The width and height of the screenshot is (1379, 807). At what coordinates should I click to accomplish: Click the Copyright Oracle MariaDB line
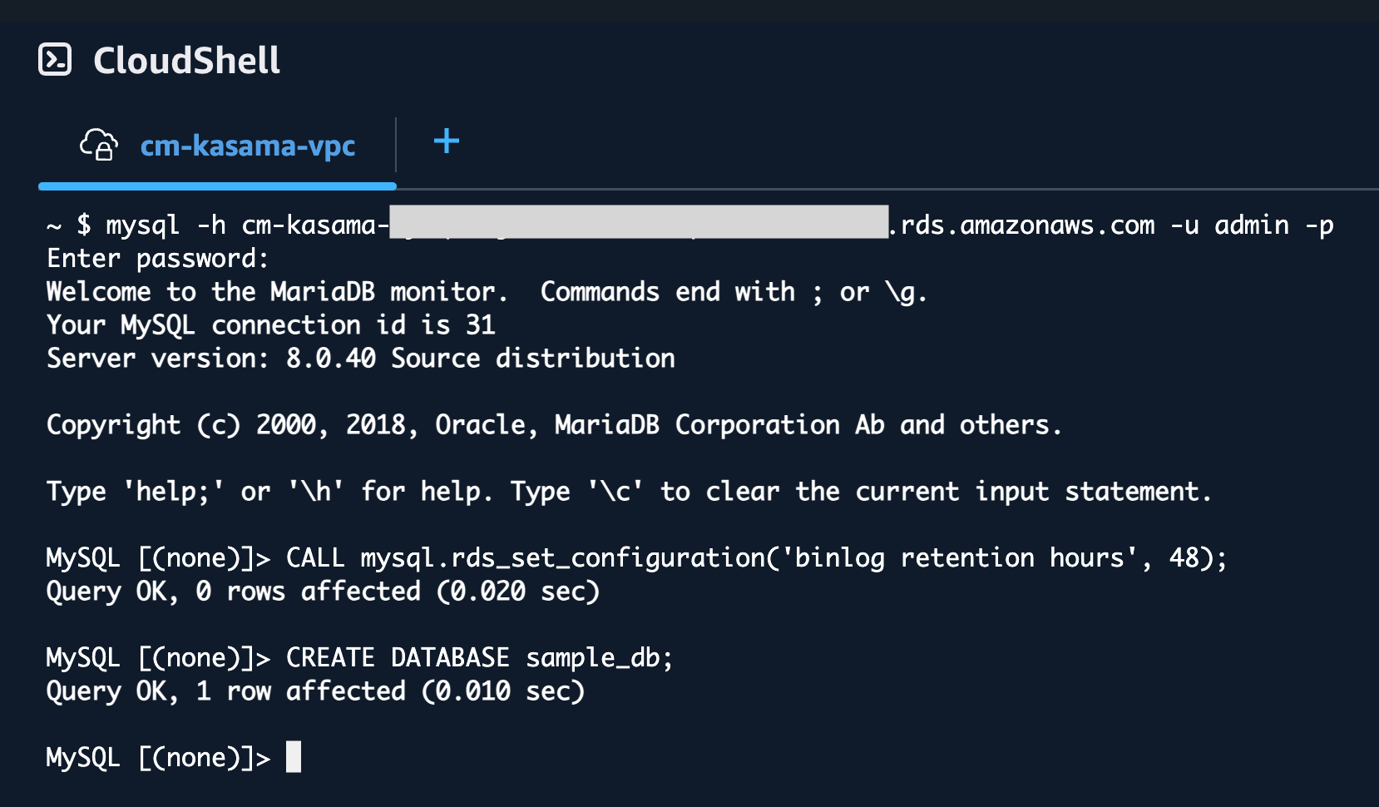(554, 424)
